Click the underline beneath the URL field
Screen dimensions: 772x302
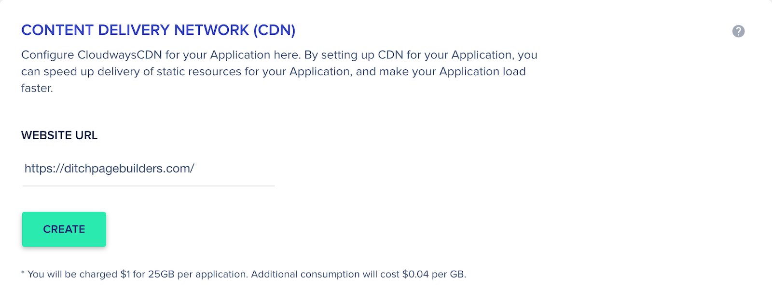[x=149, y=186]
